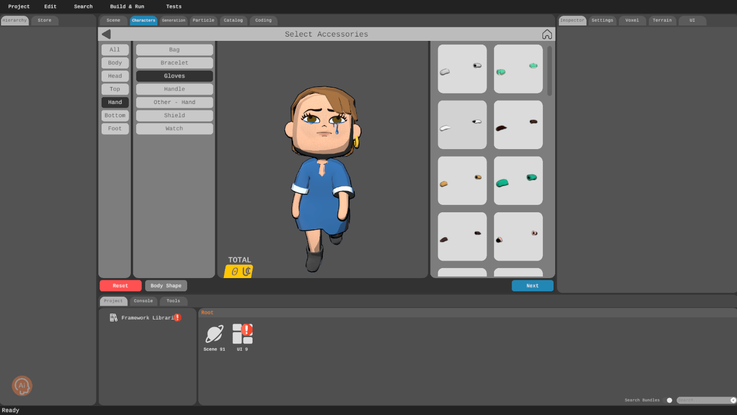Viewport: 737px width, 415px height.
Task: Open the AI assistant icon
Action: click(x=22, y=386)
